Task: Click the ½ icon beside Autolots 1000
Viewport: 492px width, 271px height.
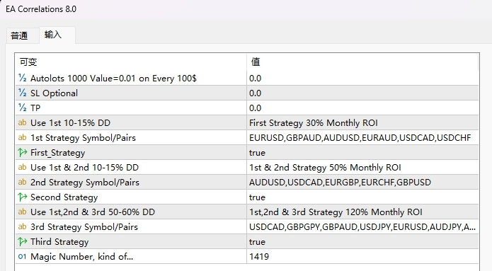Action: 22,78
